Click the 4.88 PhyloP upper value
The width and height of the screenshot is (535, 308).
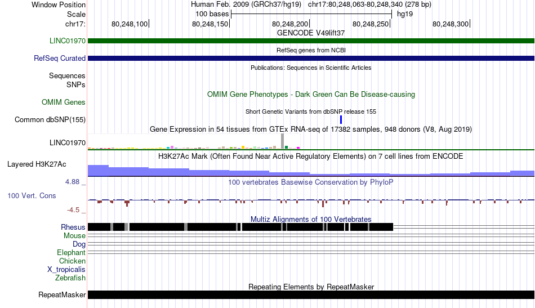[72, 182]
